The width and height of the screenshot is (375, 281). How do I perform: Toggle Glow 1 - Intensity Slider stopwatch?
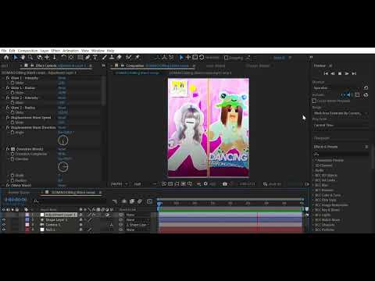pos(12,83)
